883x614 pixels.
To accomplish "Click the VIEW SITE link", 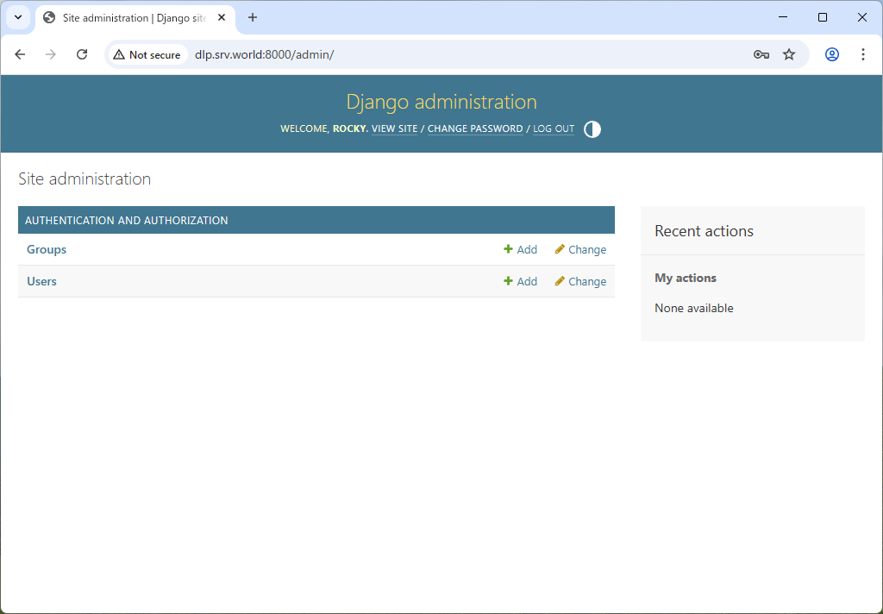I will (394, 128).
